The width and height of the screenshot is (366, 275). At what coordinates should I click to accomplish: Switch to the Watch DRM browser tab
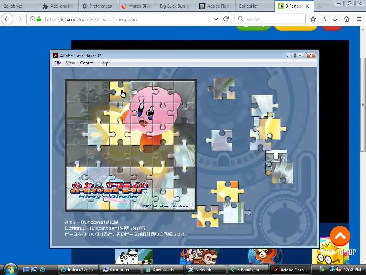137,6
